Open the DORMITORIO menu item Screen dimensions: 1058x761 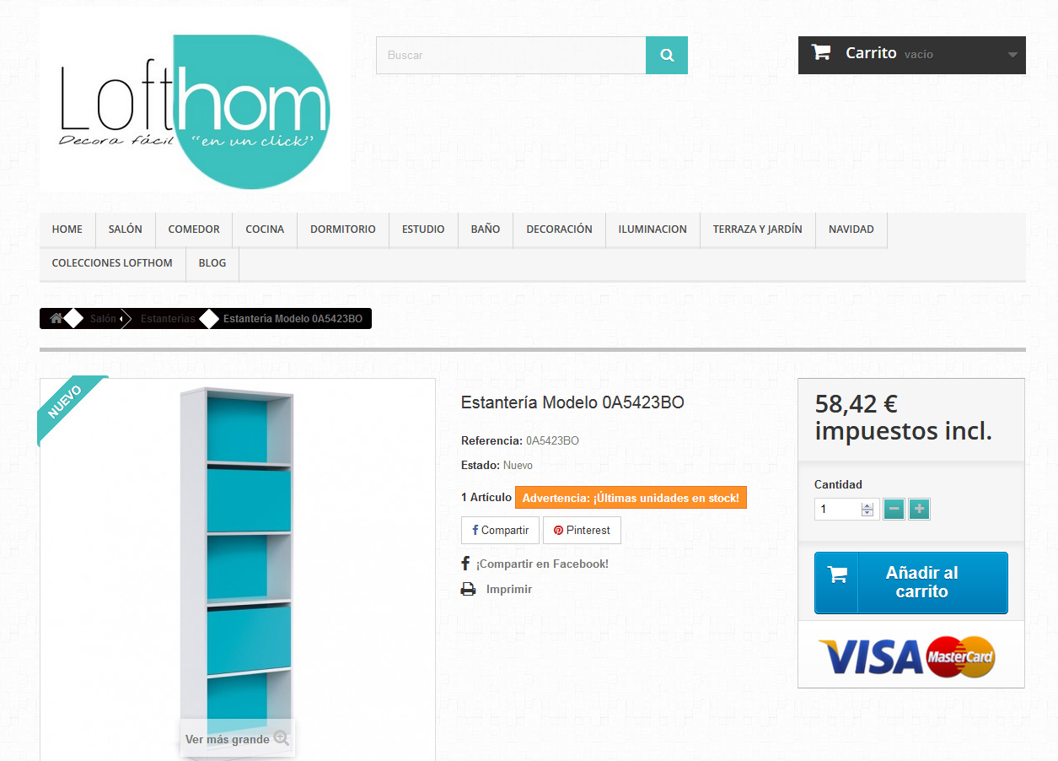(343, 229)
